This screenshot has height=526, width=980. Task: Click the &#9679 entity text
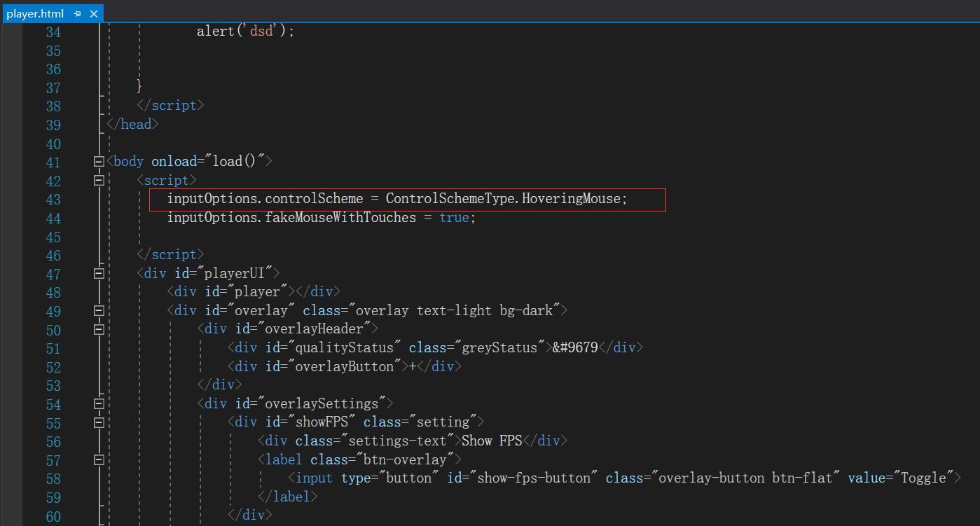pyautogui.click(x=575, y=347)
